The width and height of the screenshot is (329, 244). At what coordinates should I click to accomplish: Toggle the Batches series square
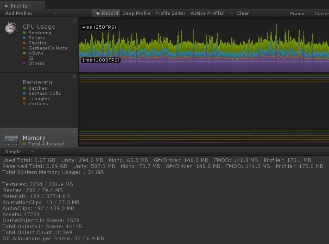click(x=25, y=88)
